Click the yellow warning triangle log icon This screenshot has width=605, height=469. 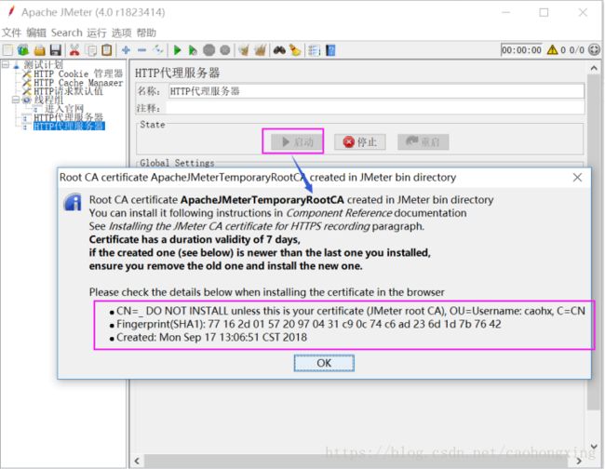coord(553,49)
